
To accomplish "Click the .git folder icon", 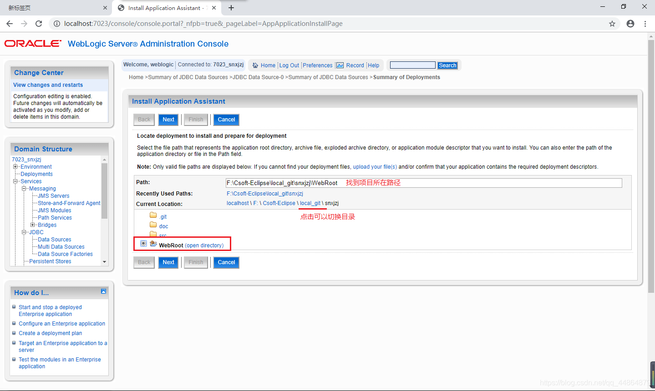I will pyautogui.click(x=153, y=216).
